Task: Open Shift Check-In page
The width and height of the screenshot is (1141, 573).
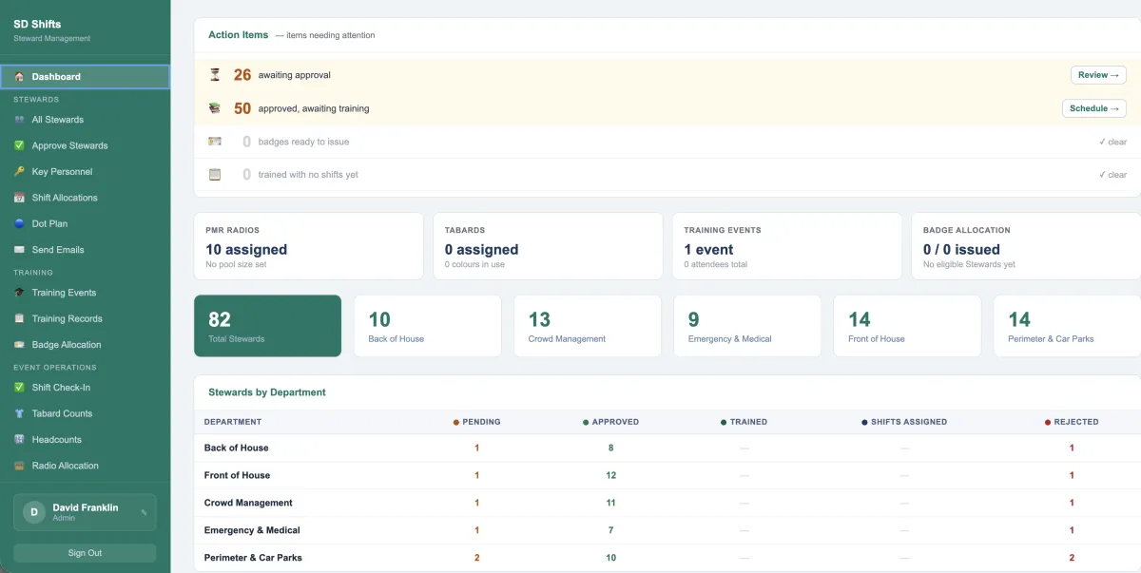Action: (x=86, y=388)
